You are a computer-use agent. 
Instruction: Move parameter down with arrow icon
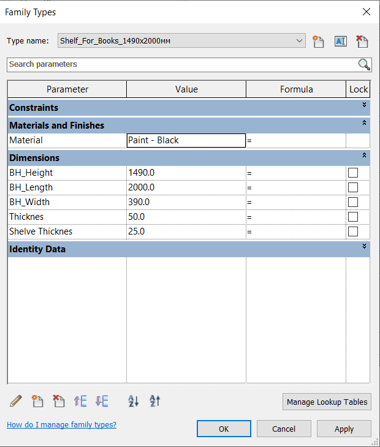click(x=102, y=401)
